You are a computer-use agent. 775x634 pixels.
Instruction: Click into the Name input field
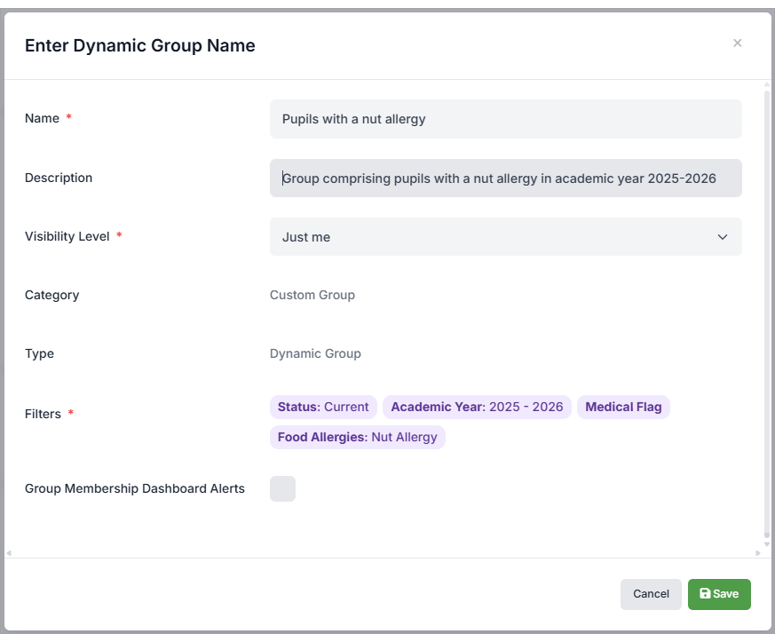click(x=505, y=119)
